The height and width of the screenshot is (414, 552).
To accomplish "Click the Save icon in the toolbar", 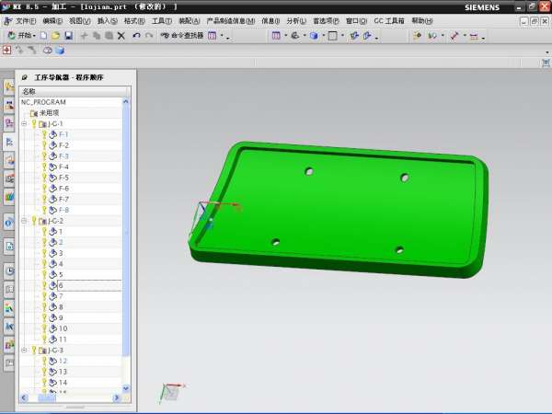I will click(68, 36).
